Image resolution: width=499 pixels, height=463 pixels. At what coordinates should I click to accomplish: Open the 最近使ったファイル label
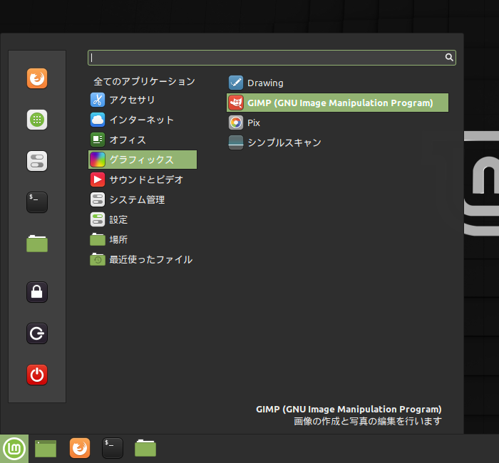pyautogui.click(x=151, y=259)
